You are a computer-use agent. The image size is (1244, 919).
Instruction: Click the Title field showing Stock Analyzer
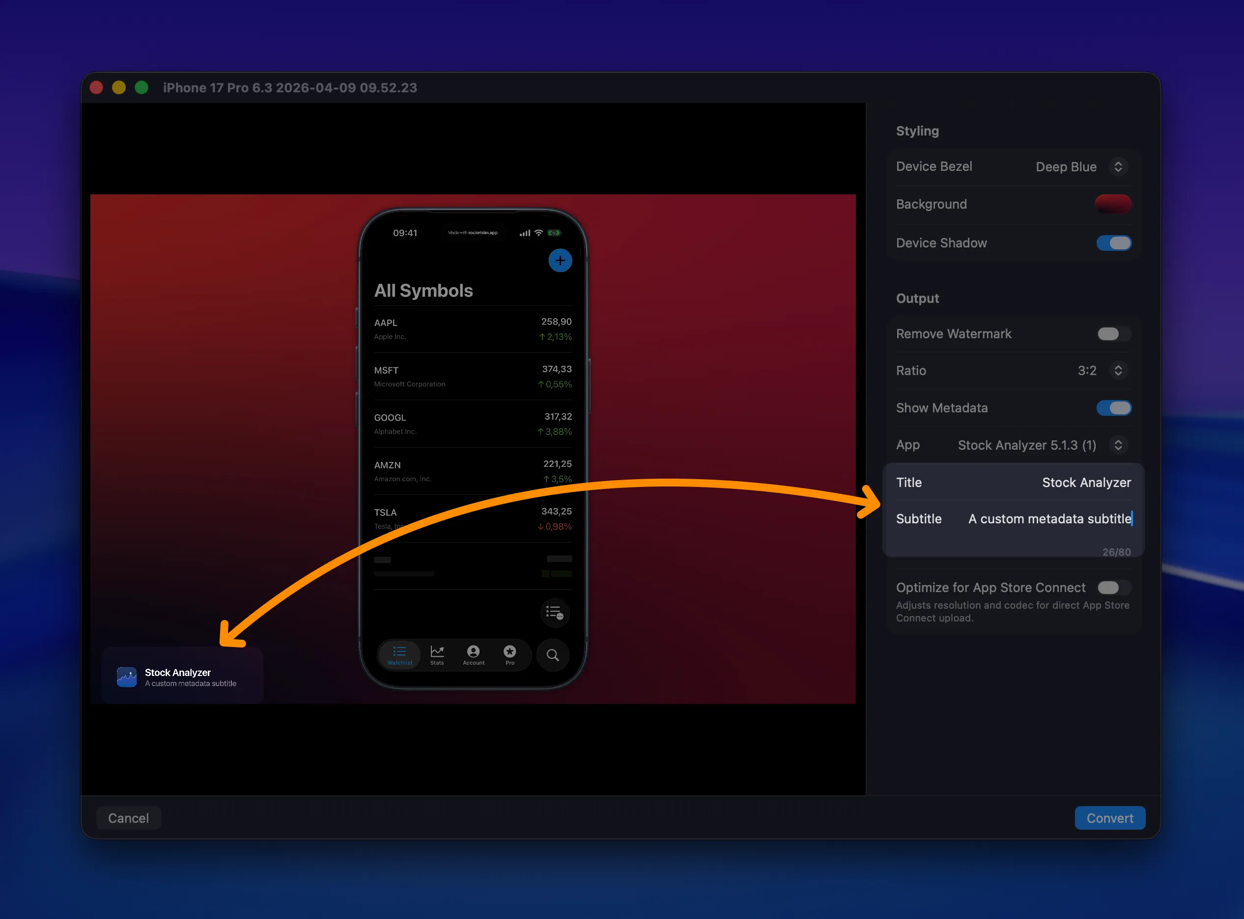click(1086, 482)
